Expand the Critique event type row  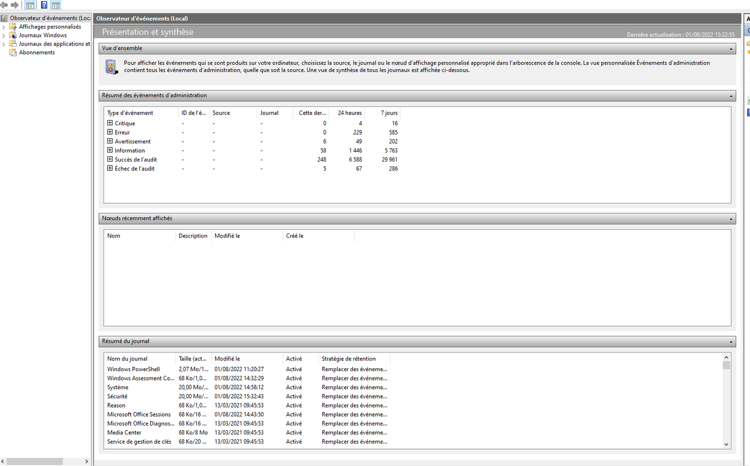click(110, 123)
